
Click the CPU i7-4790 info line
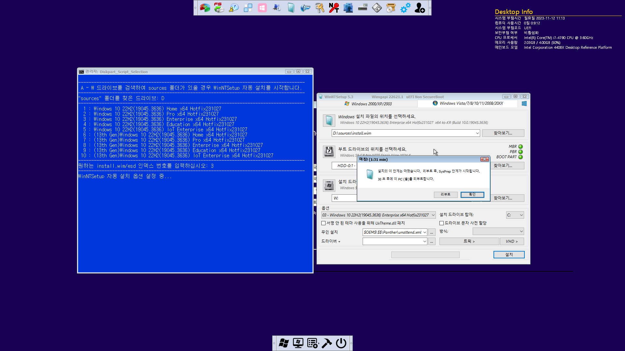click(544, 38)
